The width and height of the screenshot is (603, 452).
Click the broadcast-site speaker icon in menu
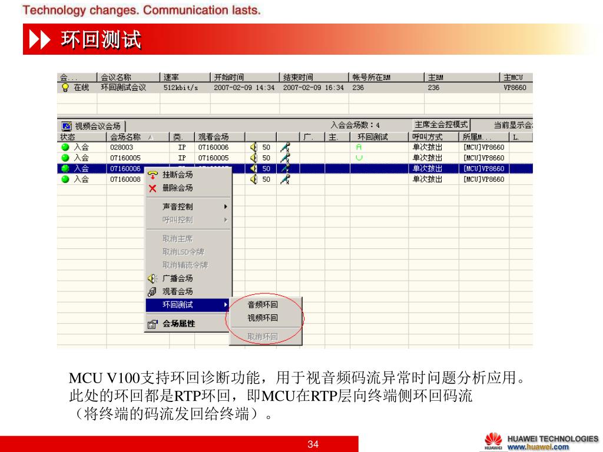pyautogui.click(x=153, y=278)
